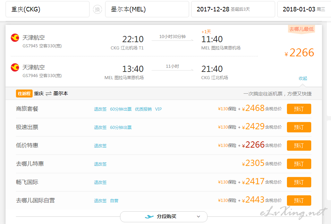The image size is (331, 224).
Task: Click the 畅飞国际 fare name
Action: [27, 182]
